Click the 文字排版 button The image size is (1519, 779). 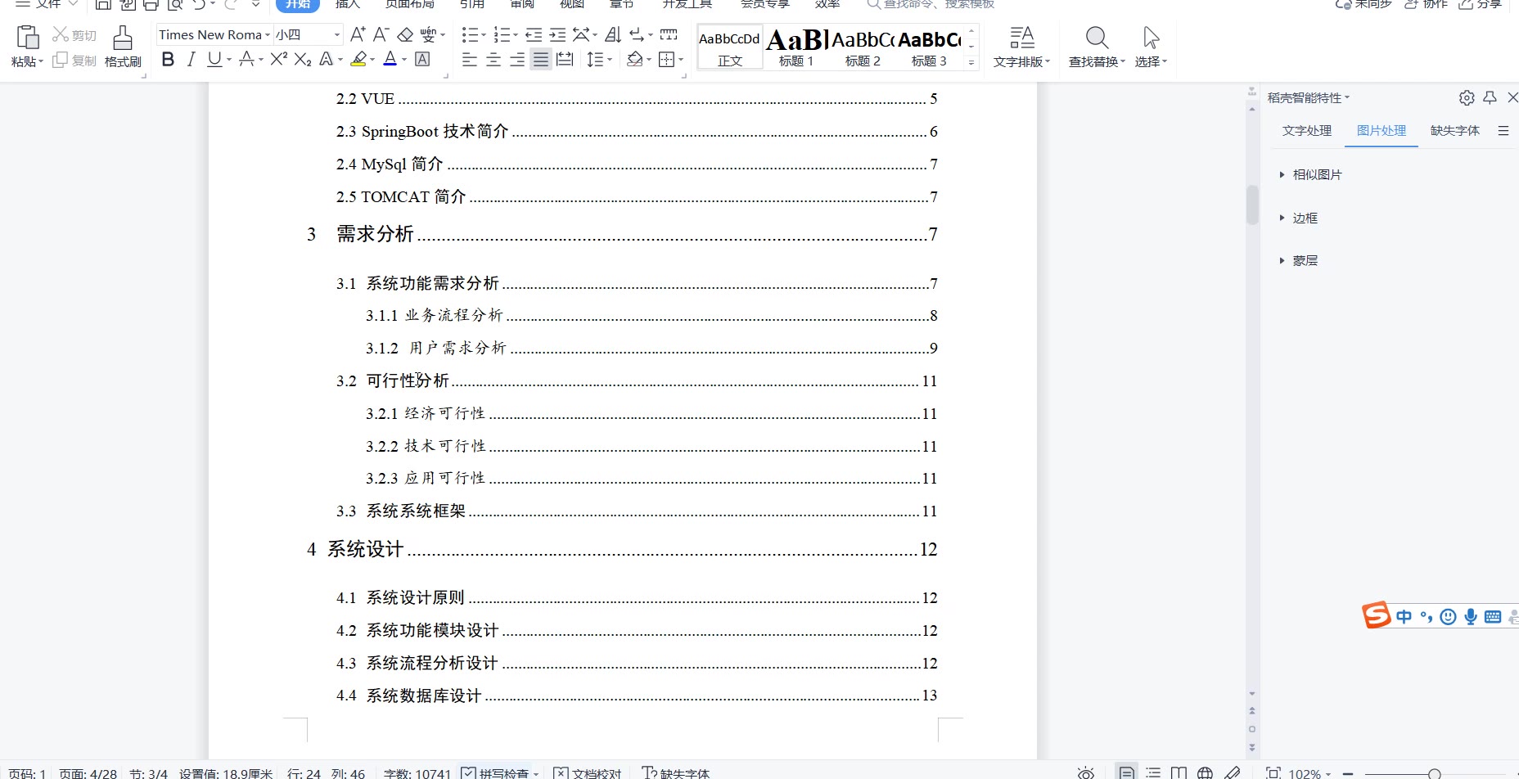(x=1021, y=47)
